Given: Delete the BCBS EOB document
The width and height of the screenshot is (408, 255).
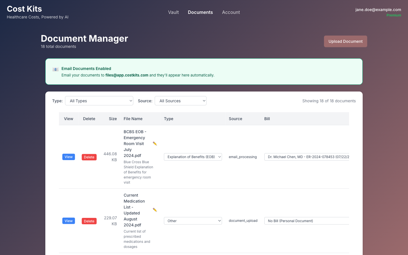Looking at the screenshot, I should point(89,157).
